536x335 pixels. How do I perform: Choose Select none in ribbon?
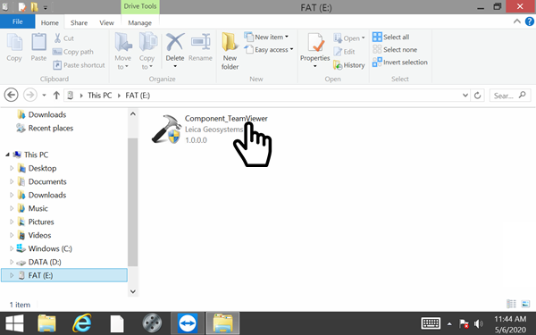(x=395, y=49)
